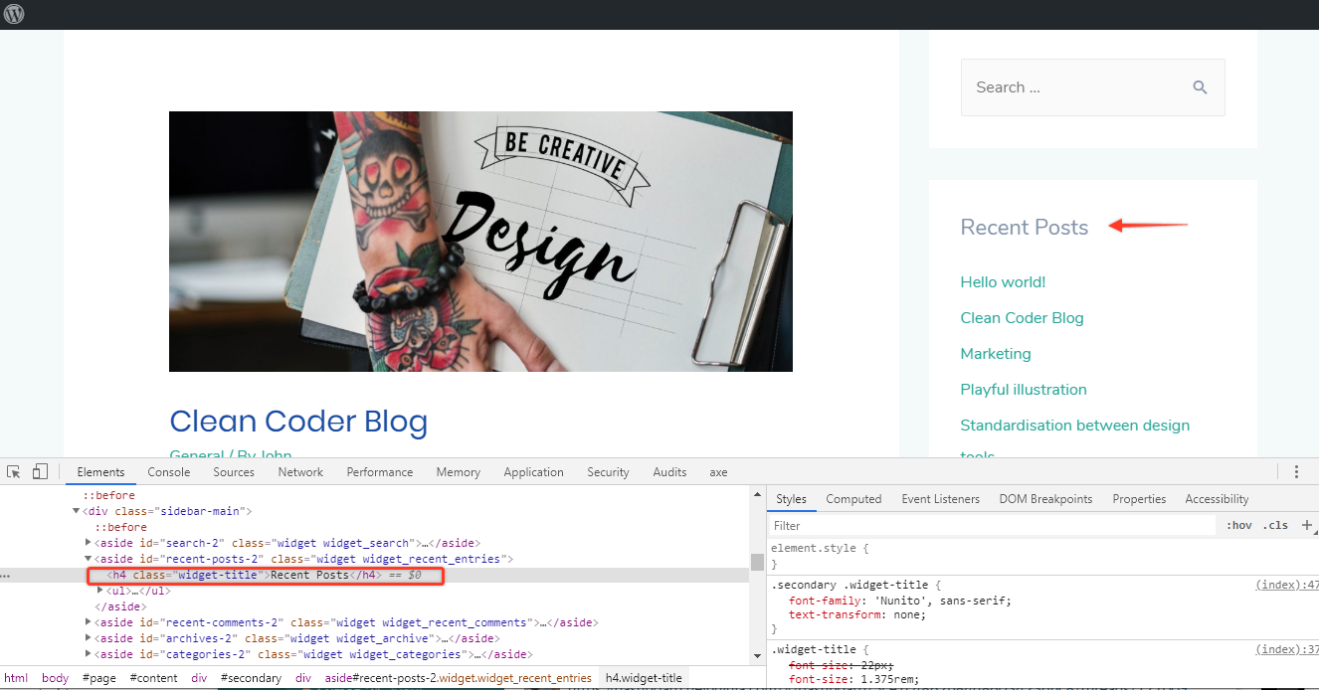Click the WordPress logo in admin bar
The image size is (1319, 690).
click(14, 14)
